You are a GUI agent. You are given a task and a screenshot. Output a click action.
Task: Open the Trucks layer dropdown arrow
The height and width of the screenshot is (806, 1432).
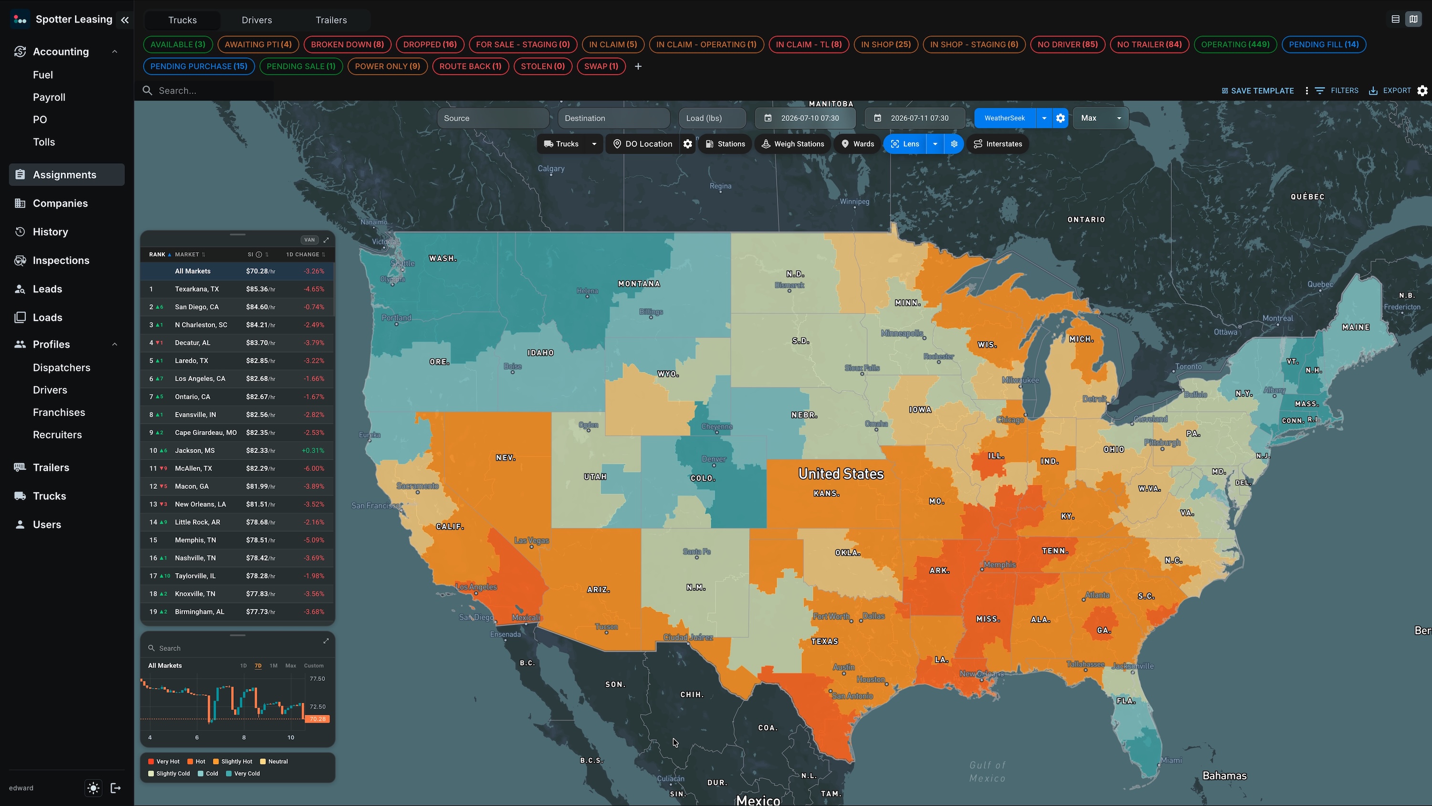[594, 144]
